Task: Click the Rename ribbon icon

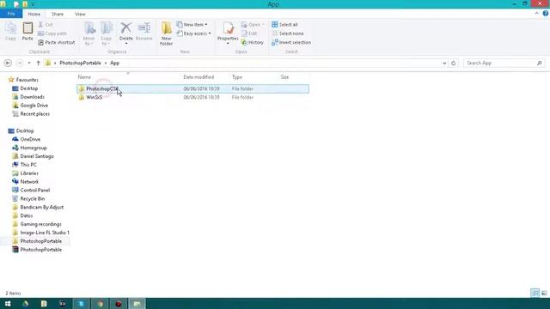Action: [144, 32]
